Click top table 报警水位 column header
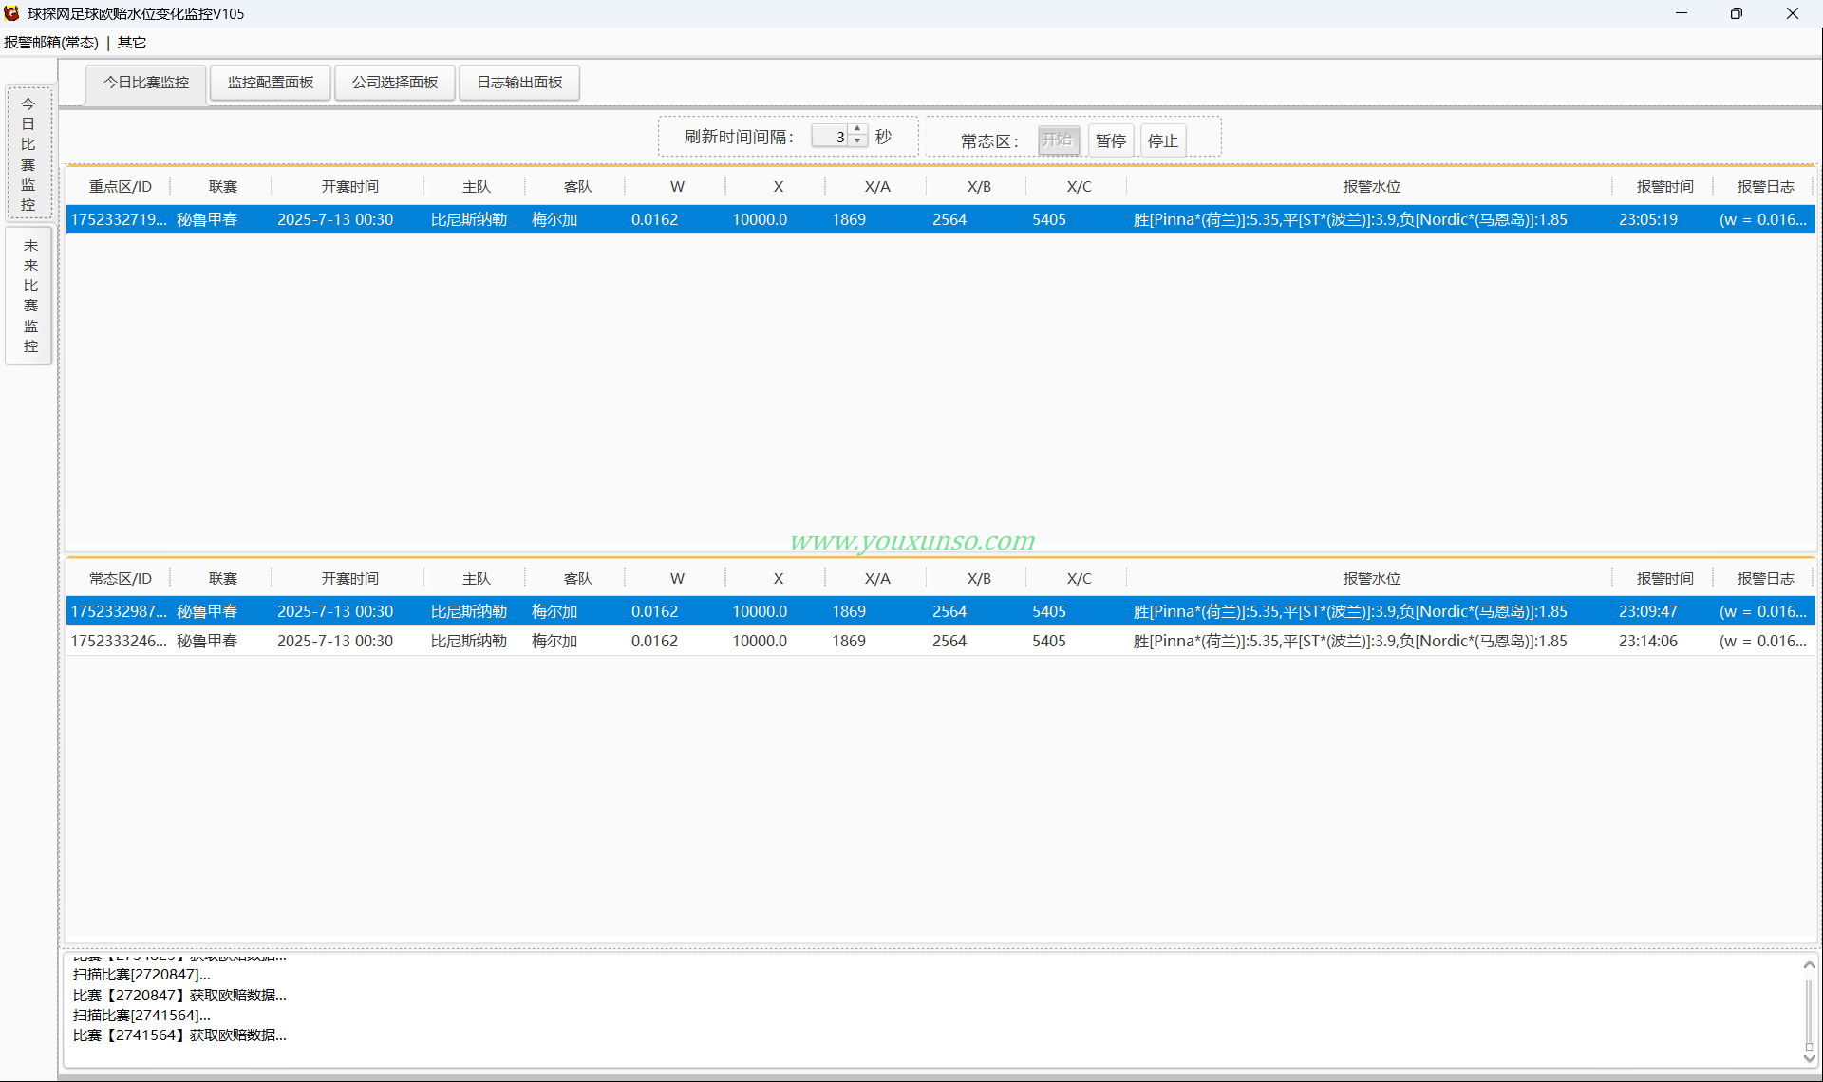The width and height of the screenshot is (1823, 1082). tap(1371, 187)
